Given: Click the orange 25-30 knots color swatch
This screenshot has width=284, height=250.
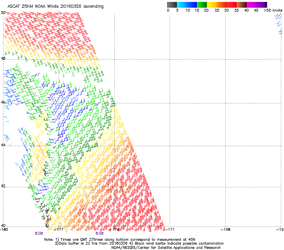Looking at the screenshot, I should click(x=222, y=5).
